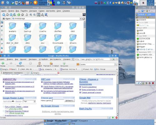Image resolution: width=156 pixels, height=125 pixels.
Task: Switch to storage - Konqueror in taskbar
Action: (79, 121)
